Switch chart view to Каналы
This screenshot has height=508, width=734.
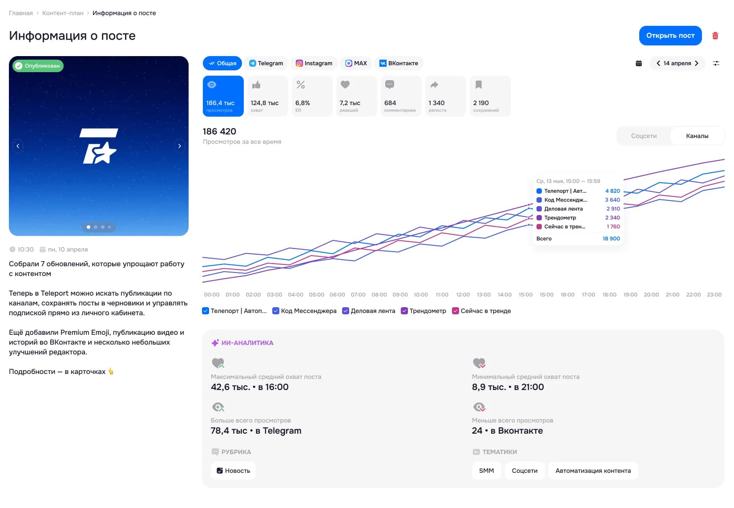pyautogui.click(x=697, y=136)
